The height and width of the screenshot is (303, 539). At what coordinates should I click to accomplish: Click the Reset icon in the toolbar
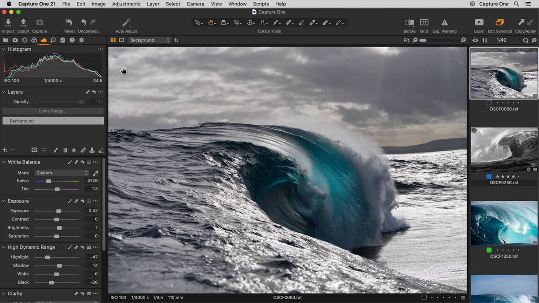[x=69, y=23]
